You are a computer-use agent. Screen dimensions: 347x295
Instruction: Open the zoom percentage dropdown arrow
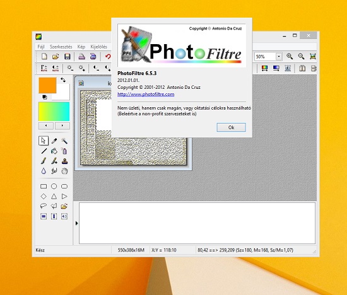(x=279, y=57)
